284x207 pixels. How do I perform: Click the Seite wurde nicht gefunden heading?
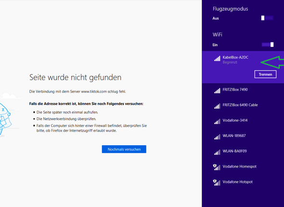tap(76, 77)
